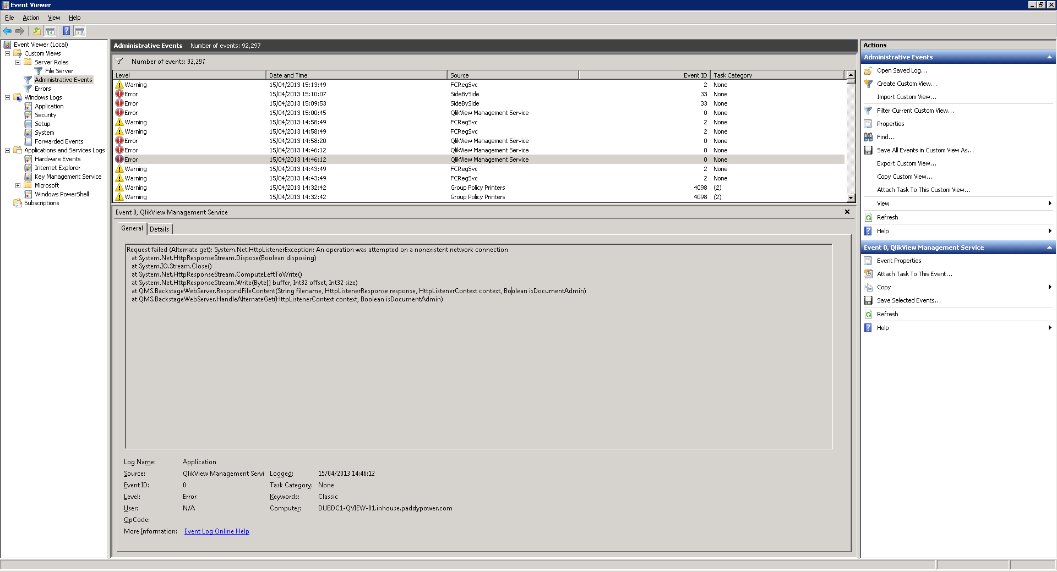Open the View submenu arrow in Actions
The image size is (1057, 572).
click(1050, 204)
